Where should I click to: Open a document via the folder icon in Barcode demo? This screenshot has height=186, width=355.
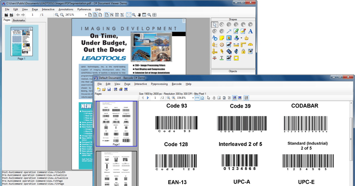point(104,89)
